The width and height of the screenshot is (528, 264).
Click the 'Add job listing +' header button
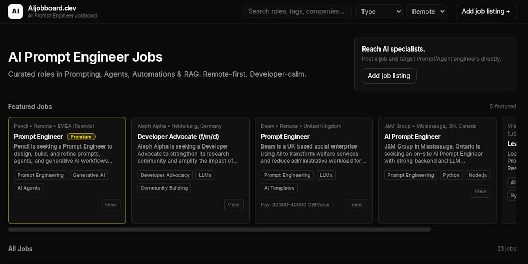tap(486, 11)
